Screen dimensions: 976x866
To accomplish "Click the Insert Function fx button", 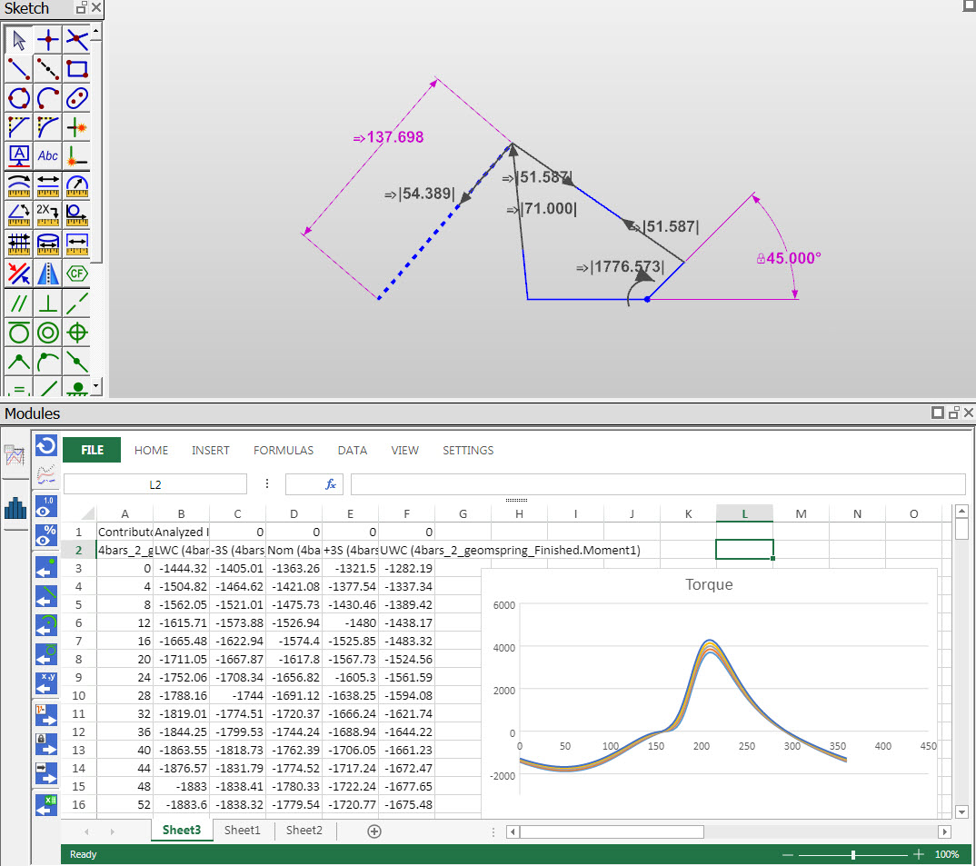I will pyautogui.click(x=314, y=483).
